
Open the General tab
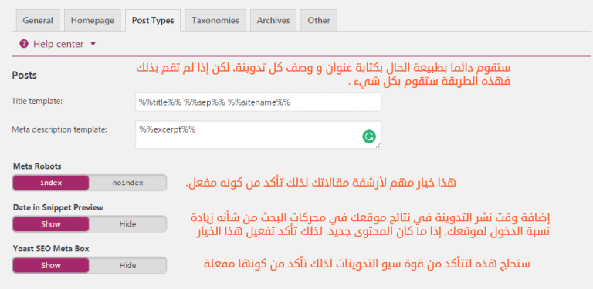pyautogui.click(x=38, y=20)
